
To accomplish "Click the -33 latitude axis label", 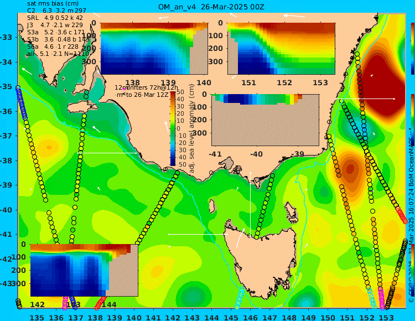I will pos(6,37).
